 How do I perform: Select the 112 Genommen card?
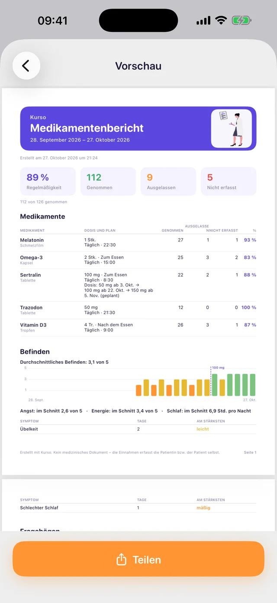108,182
